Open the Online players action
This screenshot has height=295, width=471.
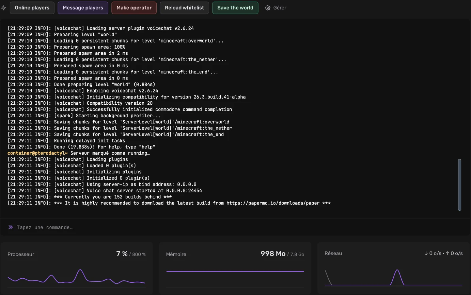[32, 8]
